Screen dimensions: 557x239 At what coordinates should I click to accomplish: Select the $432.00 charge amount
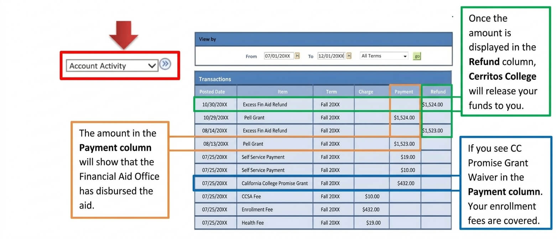click(x=371, y=209)
